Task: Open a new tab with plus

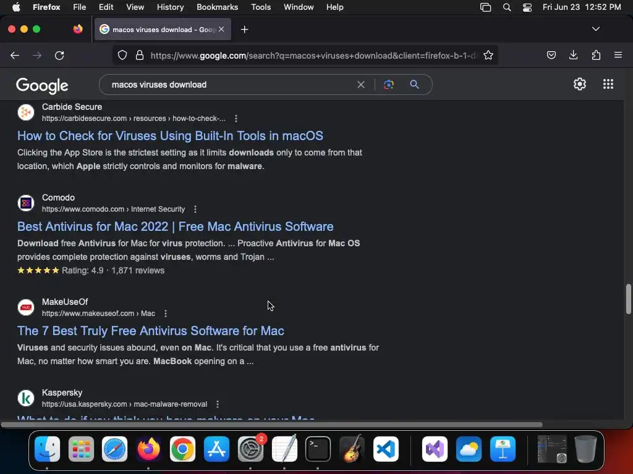Action: (244, 30)
